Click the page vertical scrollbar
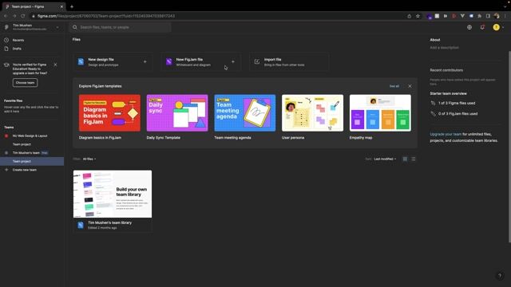This screenshot has width=511, height=287. [x=509, y=147]
